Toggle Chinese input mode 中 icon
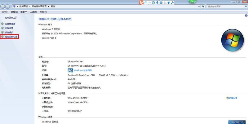 [x=146, y=2]
